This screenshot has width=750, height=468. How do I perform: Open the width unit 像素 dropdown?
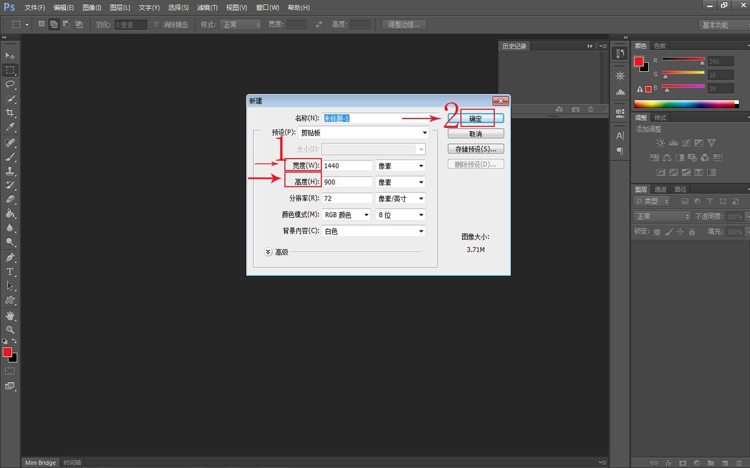click(401, 166)
